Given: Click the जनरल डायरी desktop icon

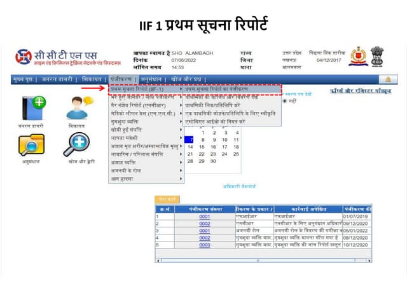Looking at the screenshot, I should click(x=32, y=108).
